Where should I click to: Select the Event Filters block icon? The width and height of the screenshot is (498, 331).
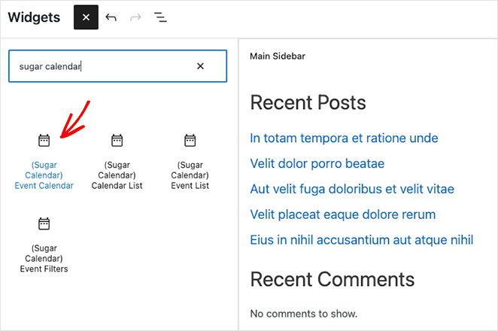coord(44,223)
